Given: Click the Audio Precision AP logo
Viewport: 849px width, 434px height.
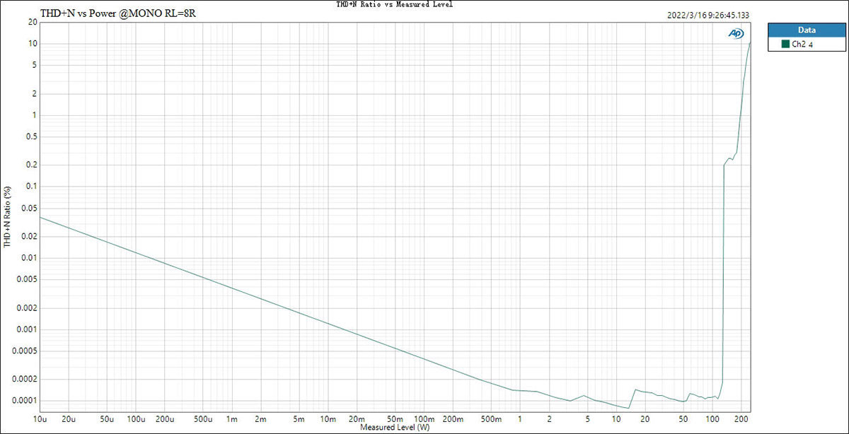Looking at the screenshot, I should pos(736,33).
